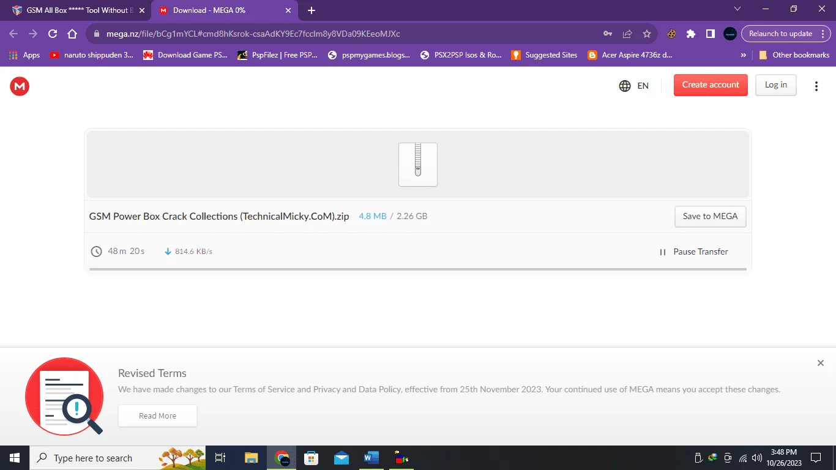Click the site lock icon
836x470 pixels.
click(97, 34)
